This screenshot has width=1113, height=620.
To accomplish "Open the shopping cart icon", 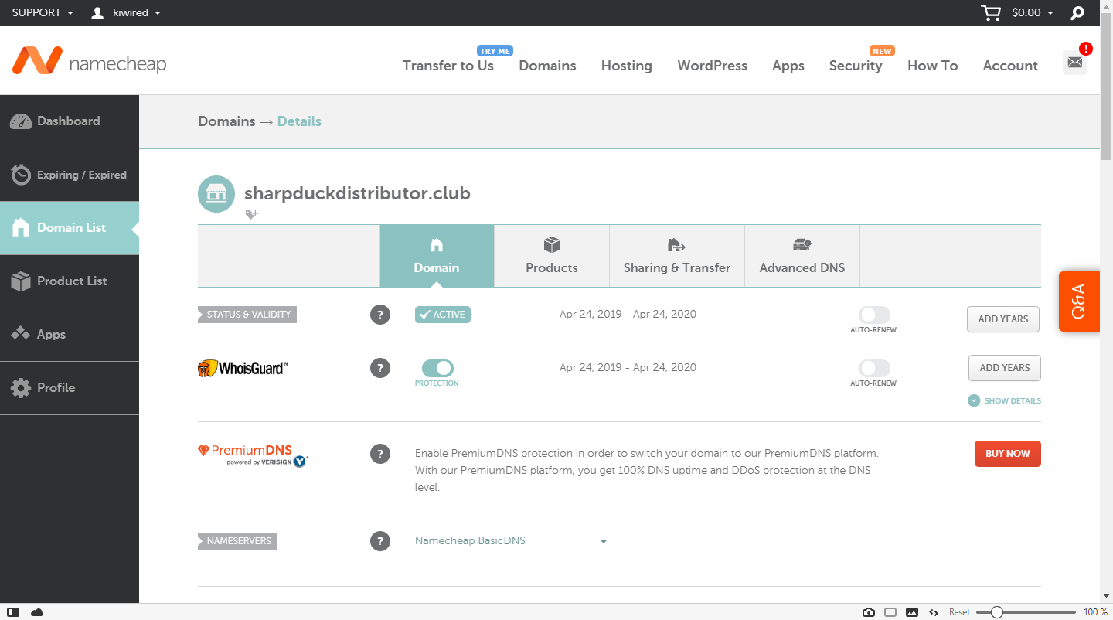I will point(990,12).
